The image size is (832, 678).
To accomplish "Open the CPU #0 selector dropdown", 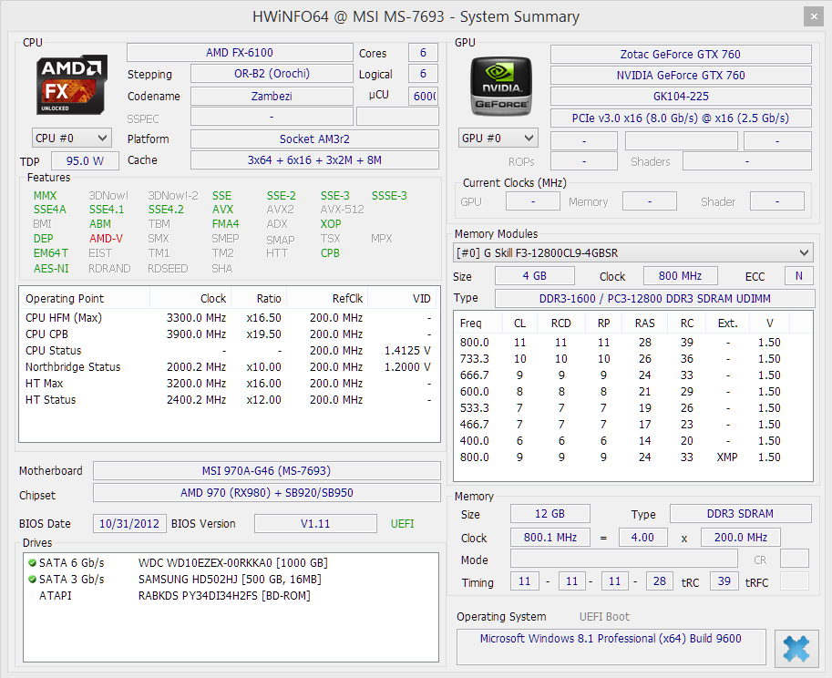I will (x=72, y=138).
